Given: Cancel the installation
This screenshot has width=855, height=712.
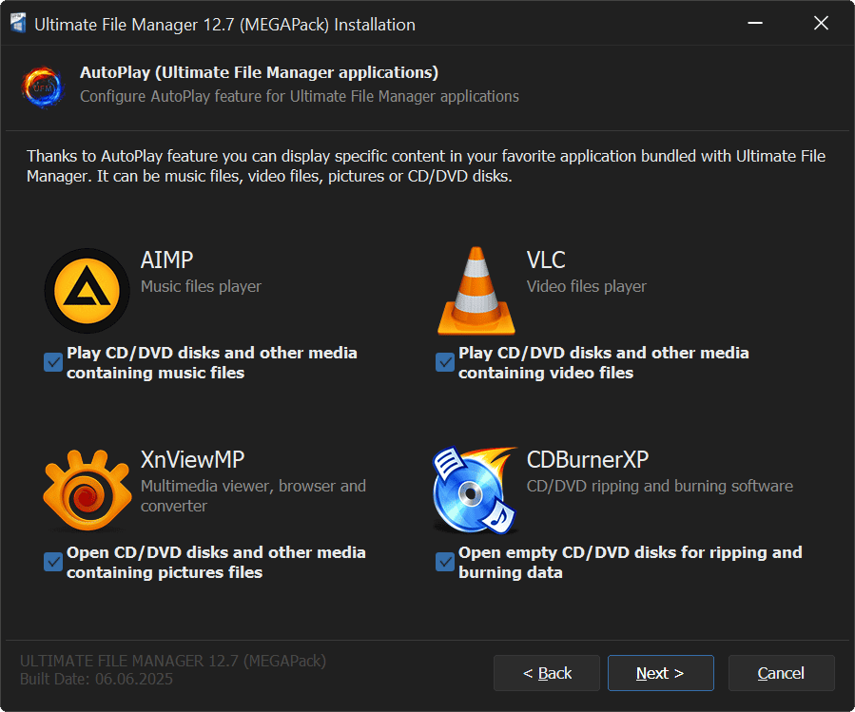Looking at the screenshot, I should click(x=781, y=673).
